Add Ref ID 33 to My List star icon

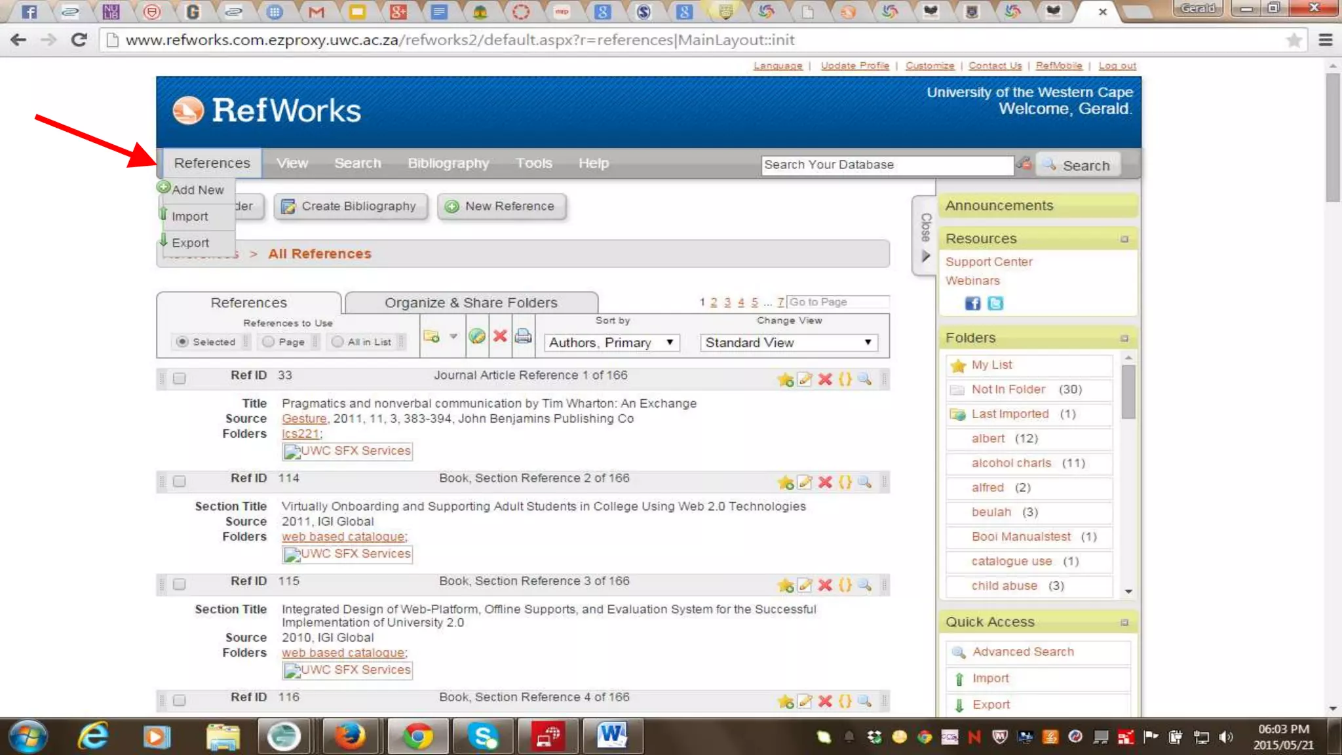coord(785,379)
